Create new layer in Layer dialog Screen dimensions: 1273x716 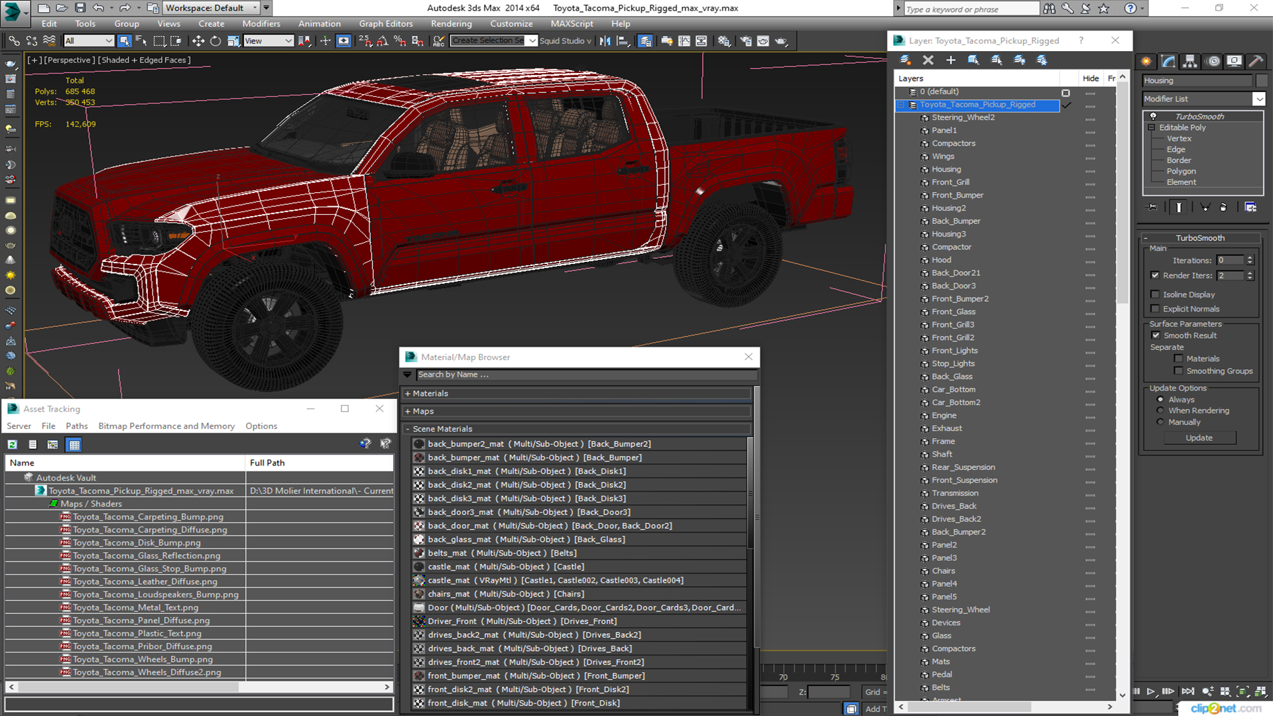coord(905,60)
